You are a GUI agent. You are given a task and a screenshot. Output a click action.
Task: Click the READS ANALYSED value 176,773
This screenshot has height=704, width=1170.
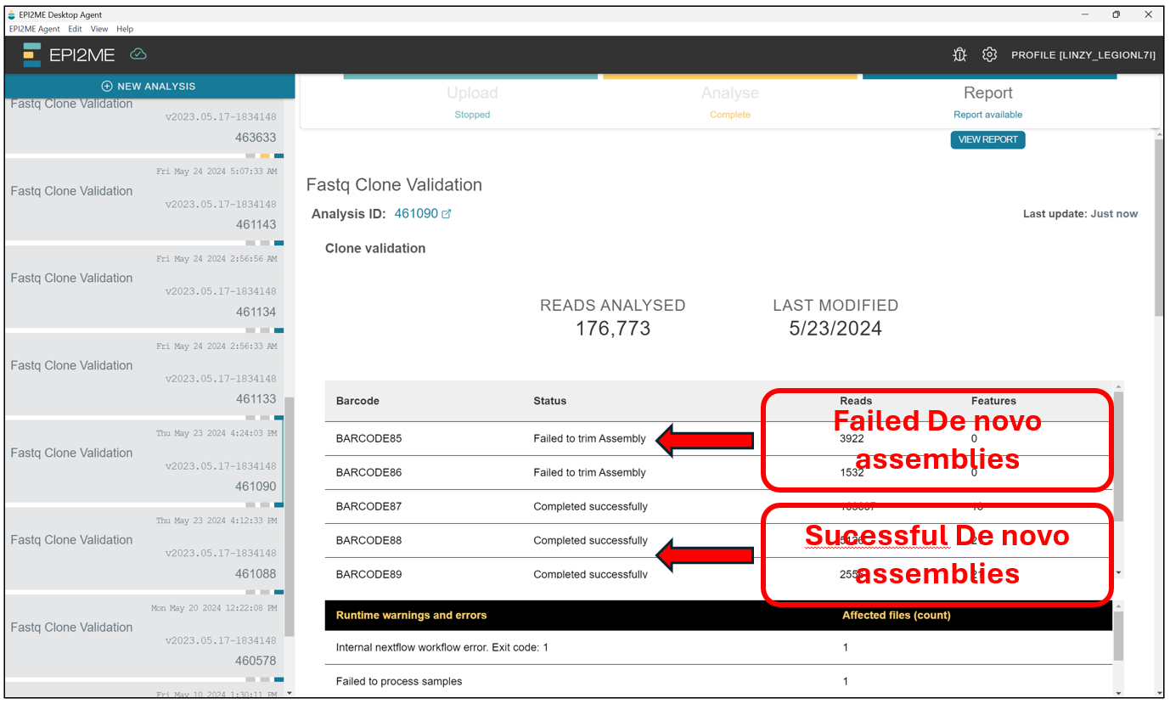pos(613,329)
